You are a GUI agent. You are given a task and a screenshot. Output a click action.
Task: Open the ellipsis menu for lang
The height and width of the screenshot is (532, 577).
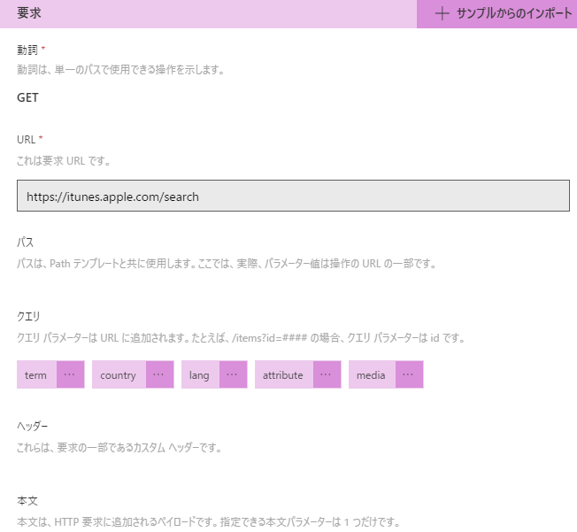click(234, 374)
